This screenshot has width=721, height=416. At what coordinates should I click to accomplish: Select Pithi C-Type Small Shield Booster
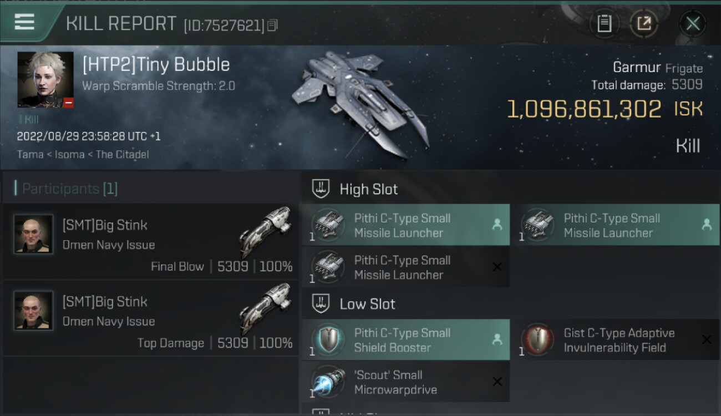tap(406, 339)
